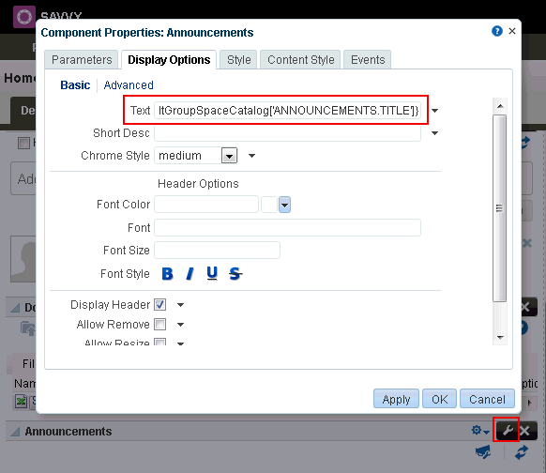The image size is (546, 473).
Task: Toggle strikethrough font style
Action: 235,274
